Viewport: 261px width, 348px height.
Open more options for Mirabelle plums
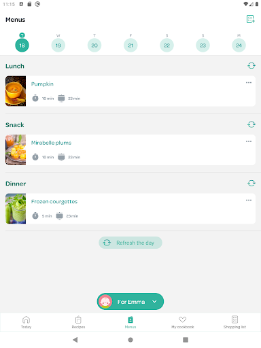(x=249, y=141)
